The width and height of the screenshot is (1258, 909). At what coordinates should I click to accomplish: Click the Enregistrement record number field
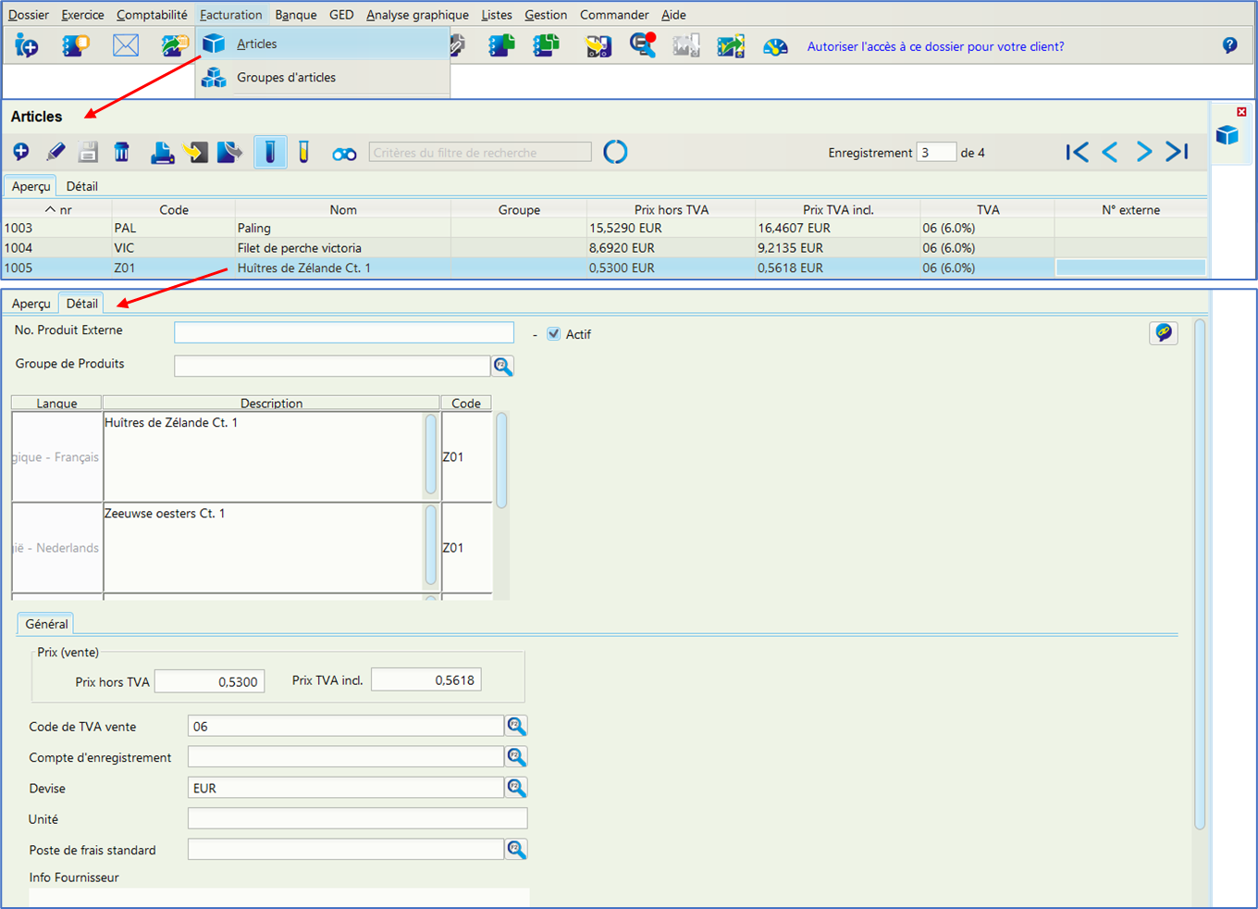936,153
